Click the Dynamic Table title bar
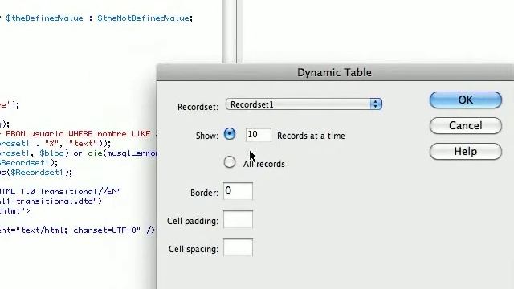 335,72
